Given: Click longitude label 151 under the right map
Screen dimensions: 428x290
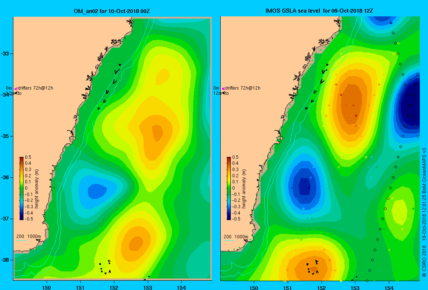Looking at the screenshot, I should click(288, 287).
